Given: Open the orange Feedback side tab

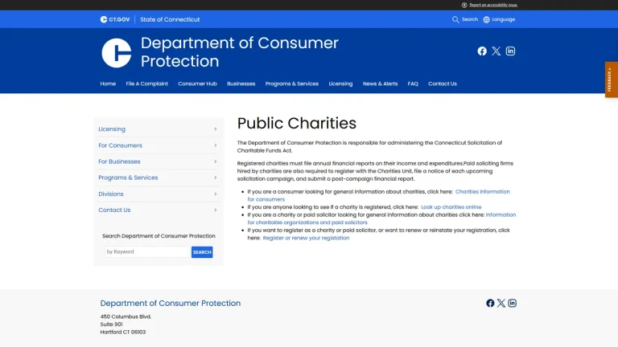Looking at the screenshot, I should (x=612, y=80).
